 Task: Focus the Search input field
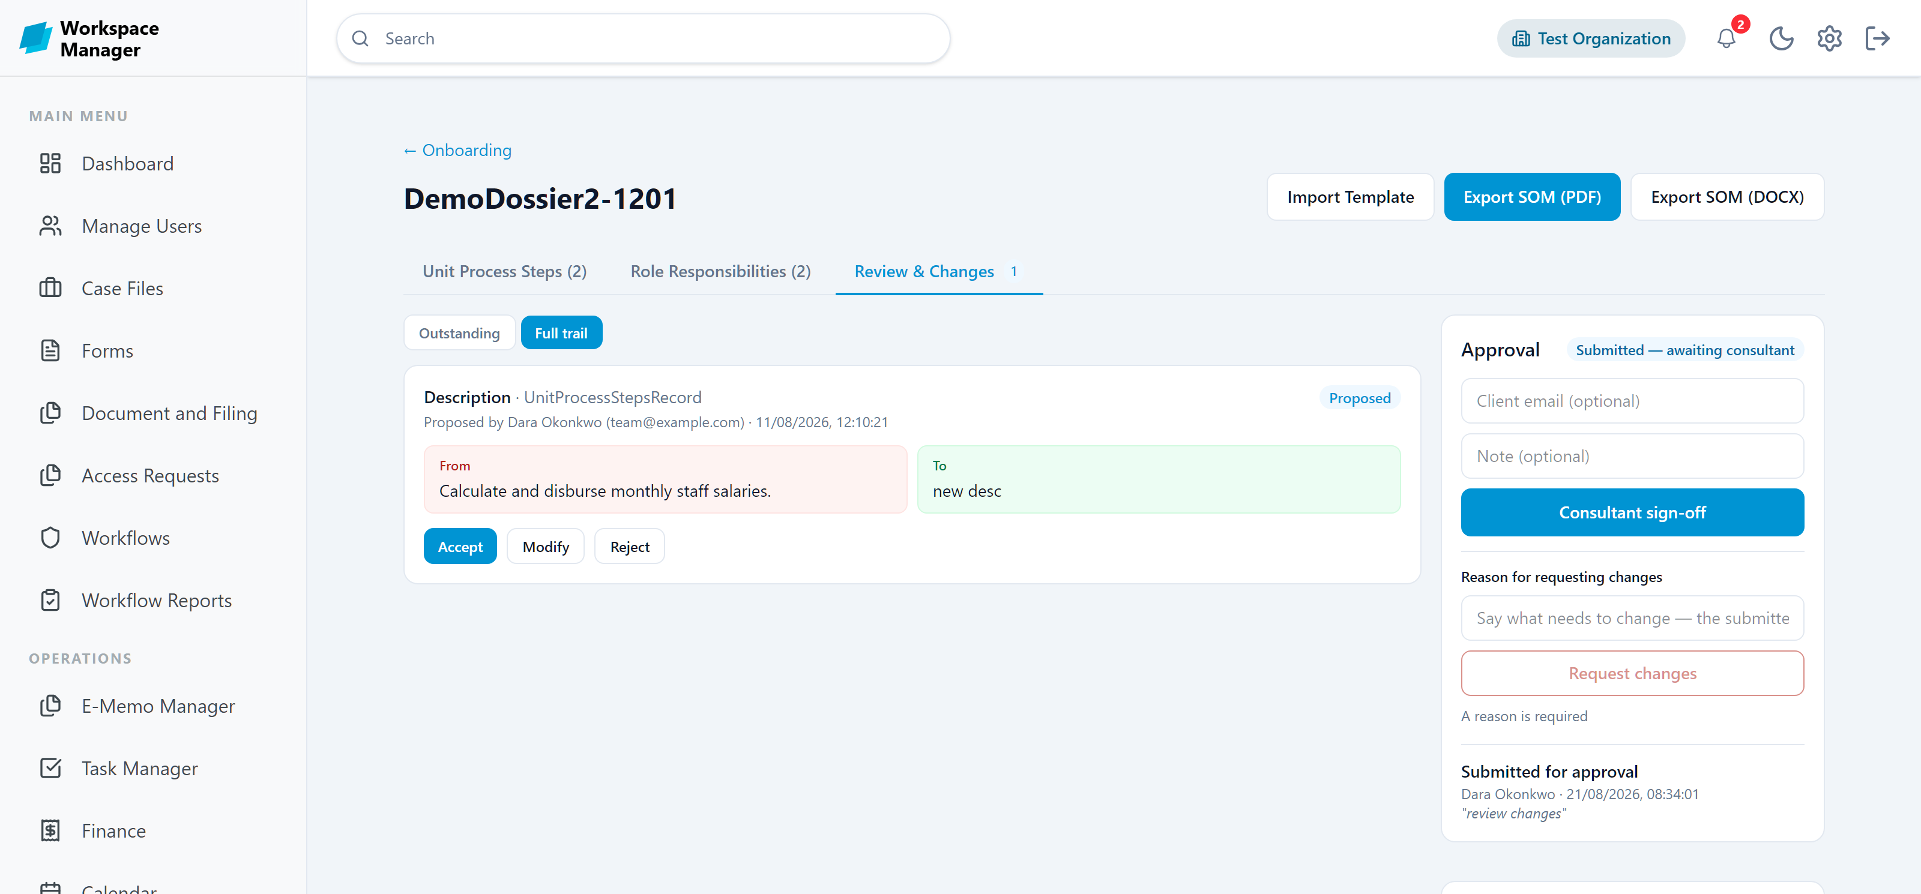click(643, 38)
